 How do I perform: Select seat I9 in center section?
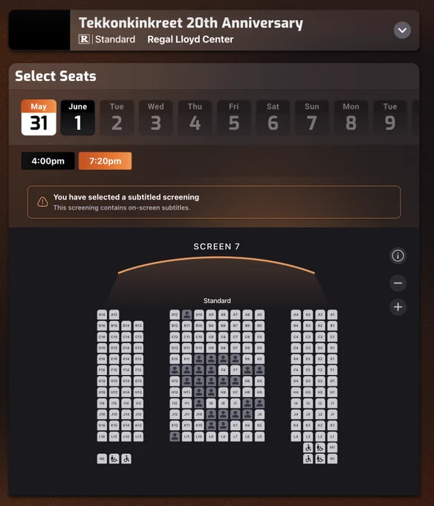coord(211,403)
